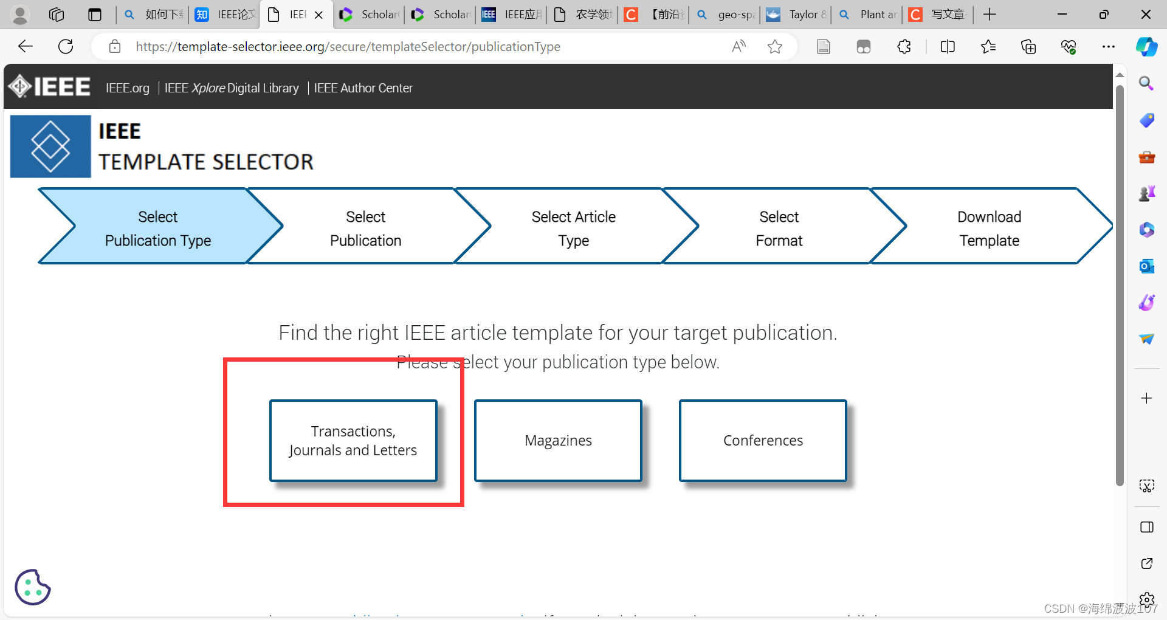The image size is (1167, 620).
Task: Click the sidebar screenshot capture icon
Action: (1146, 486)
